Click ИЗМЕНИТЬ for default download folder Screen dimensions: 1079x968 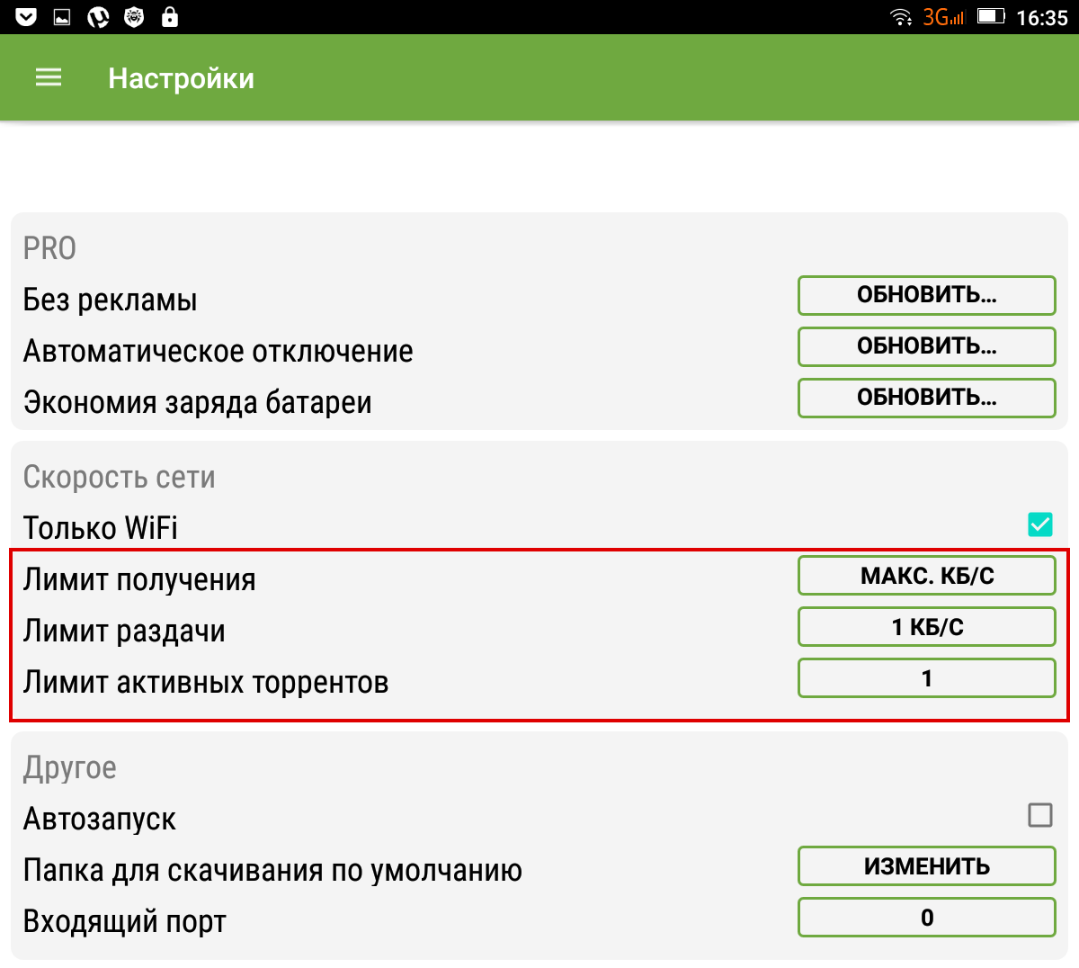(x=926, y=866)
